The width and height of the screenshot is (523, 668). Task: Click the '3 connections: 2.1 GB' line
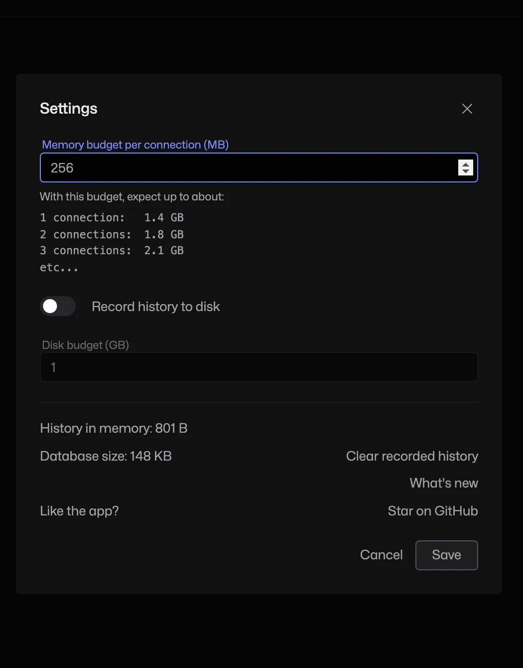tap(112, 250)
